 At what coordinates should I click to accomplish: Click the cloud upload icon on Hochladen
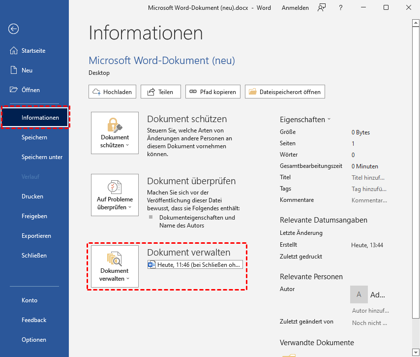tap(96, 92)
